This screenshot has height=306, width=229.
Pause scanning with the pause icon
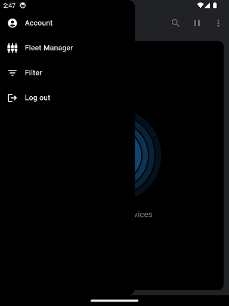pyautogui.click(x=197, y=23)
